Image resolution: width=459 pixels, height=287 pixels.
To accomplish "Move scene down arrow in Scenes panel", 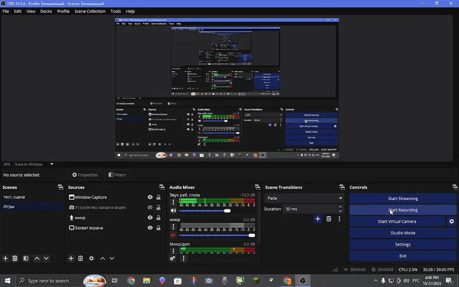I will pos(46,258).
